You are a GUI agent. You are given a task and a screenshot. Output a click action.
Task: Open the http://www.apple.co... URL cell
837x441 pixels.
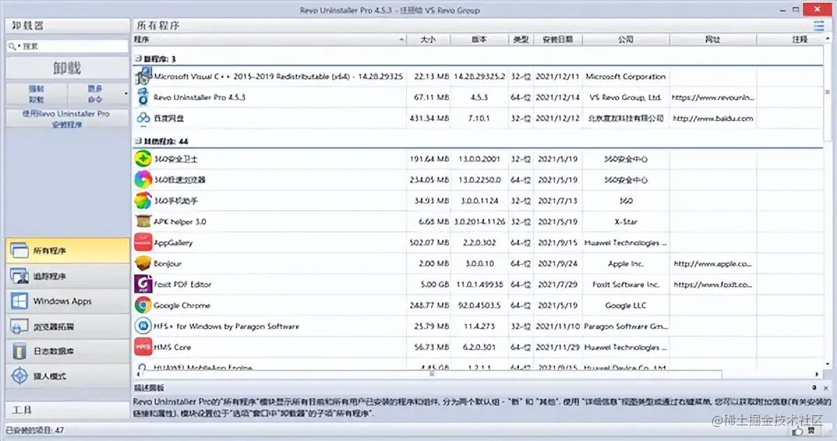tap(713, 264)
